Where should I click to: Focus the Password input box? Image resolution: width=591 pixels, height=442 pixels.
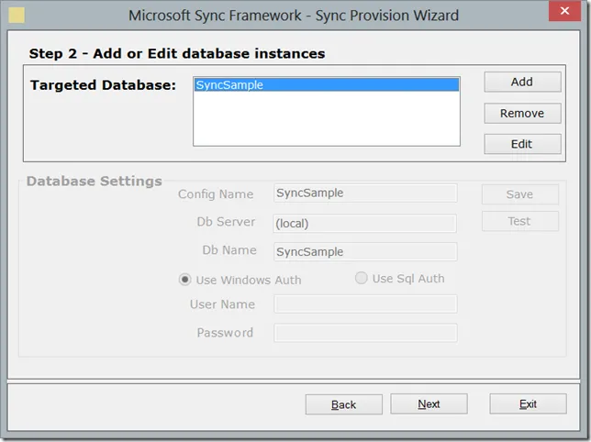pos(365,333)
